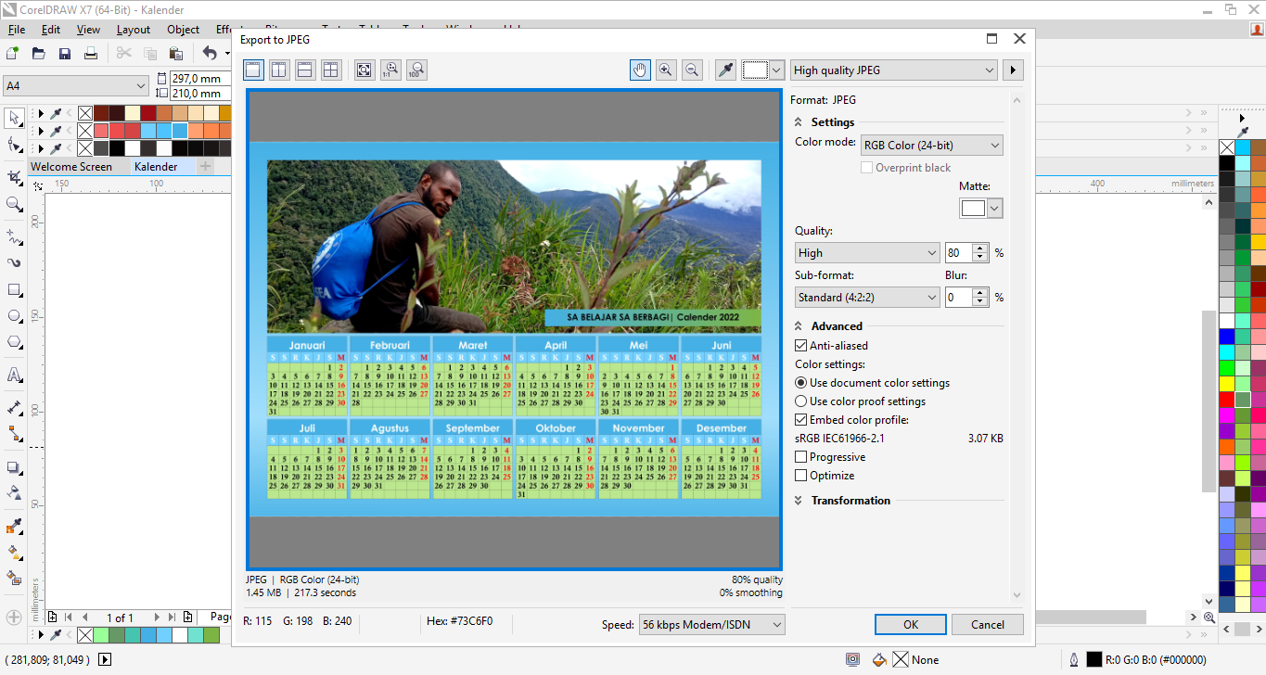Collapse the Advanced section
Viewport: 1266px width, 675px height.
click(799, 325)
